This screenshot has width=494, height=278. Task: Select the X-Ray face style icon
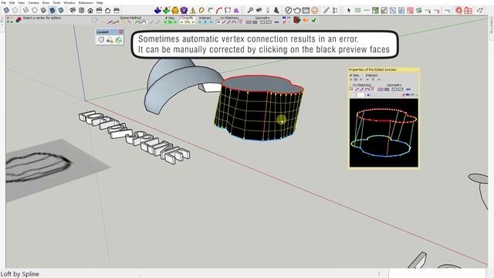(x=6, y=10)
